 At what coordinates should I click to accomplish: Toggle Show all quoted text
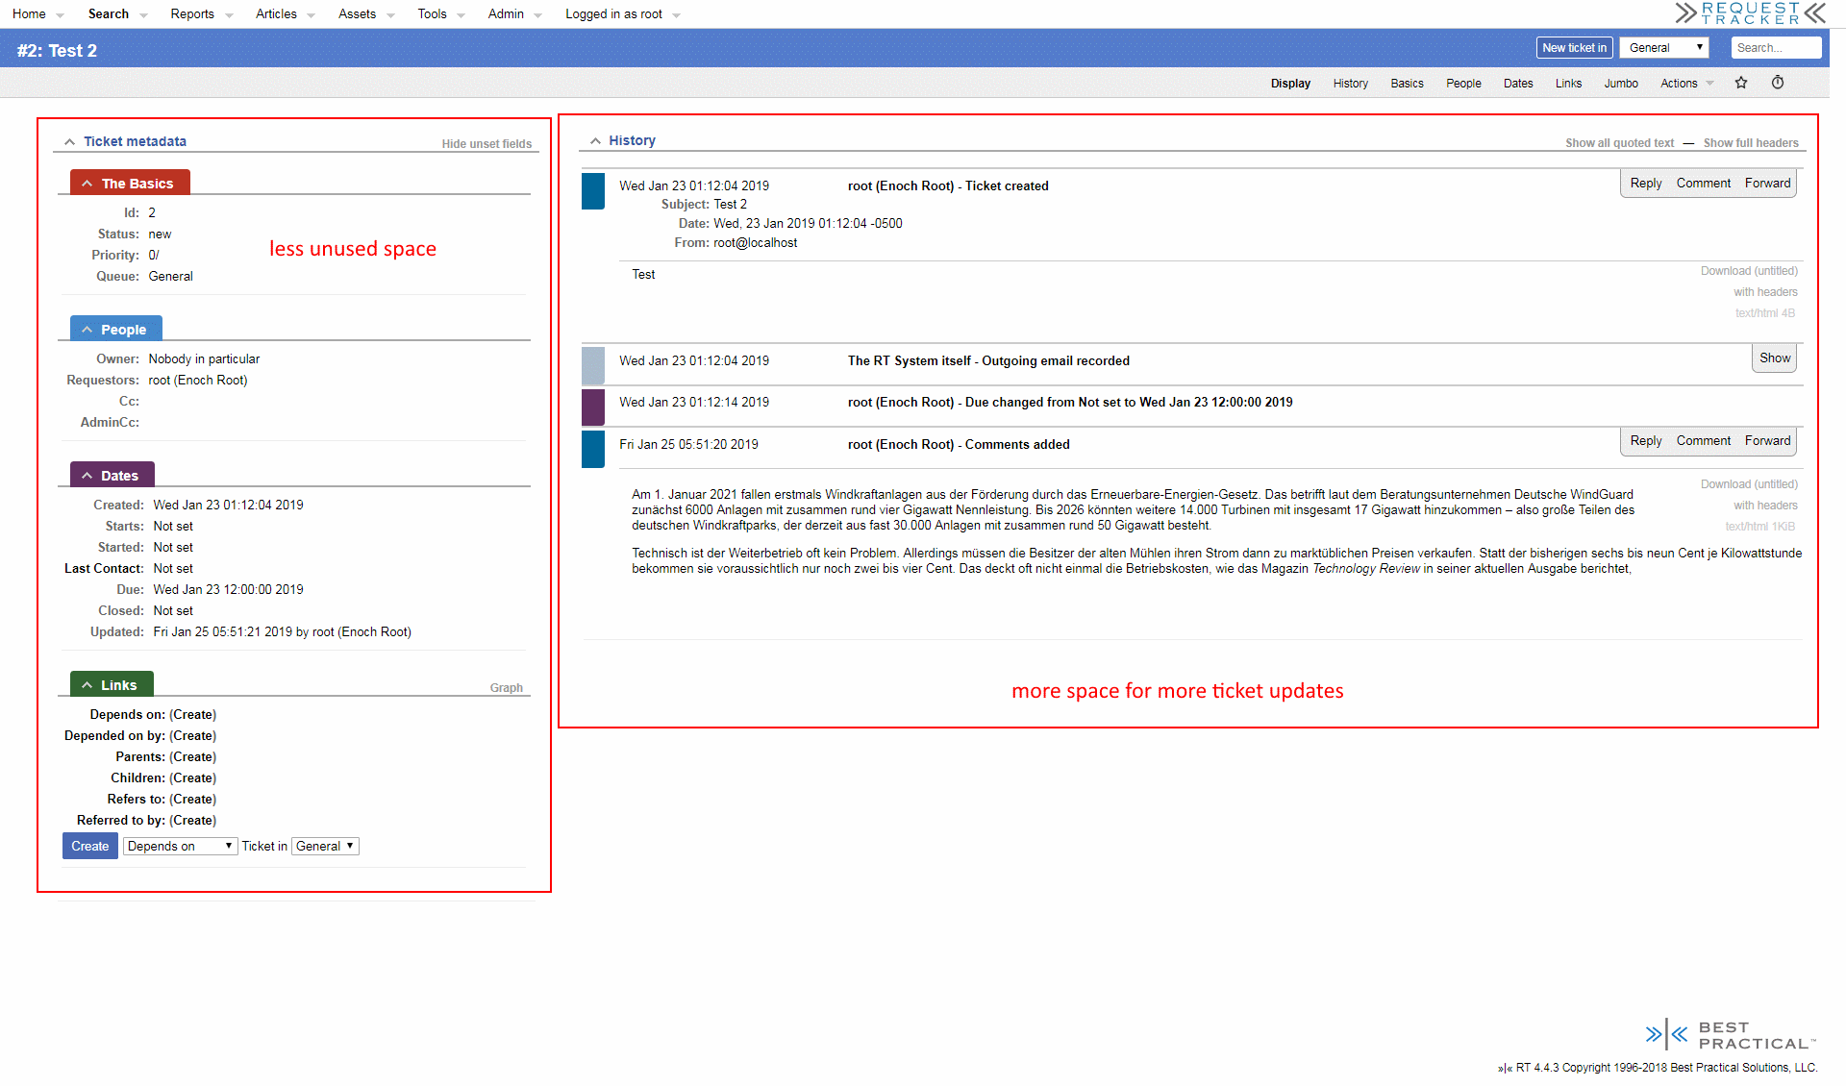tap(1619, 143)
